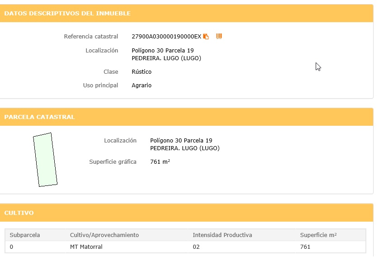Select the reference text 27900A030000190000EX
The height and width of the screenshot is (261, 379).
[166, 37]
